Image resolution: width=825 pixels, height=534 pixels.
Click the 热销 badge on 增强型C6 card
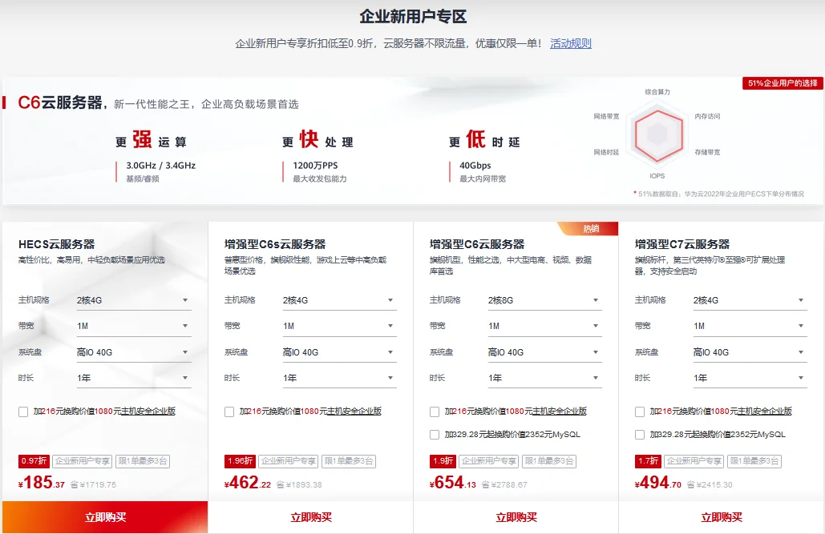coord(590,229)
